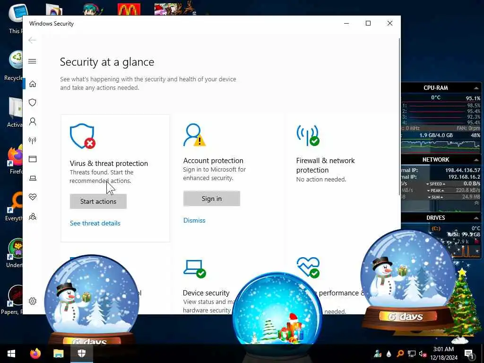The height and width of the screenshot is (363, 484).
Task: Click the Start actions button
Action: pos(98,201)
